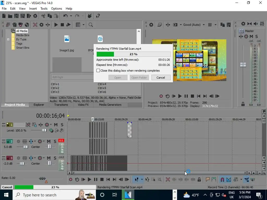Click the Open project folder icon
This screenshot has height=200, width=267.
pyautogui.click(x=10, y=16)
